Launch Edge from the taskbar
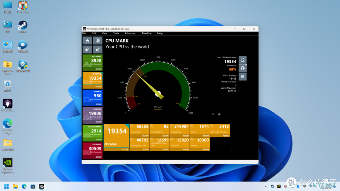 [24, 187]
